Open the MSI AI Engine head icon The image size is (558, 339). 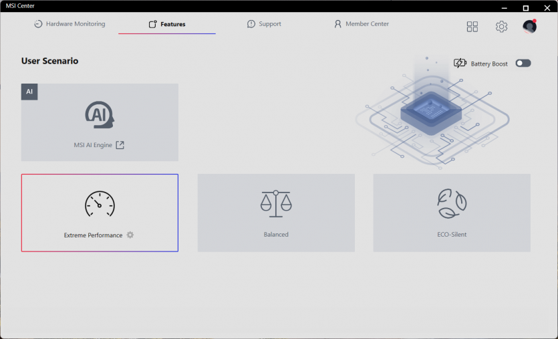(100, 115)
